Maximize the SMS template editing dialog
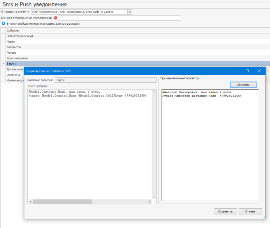 click(x=247, y=71)
